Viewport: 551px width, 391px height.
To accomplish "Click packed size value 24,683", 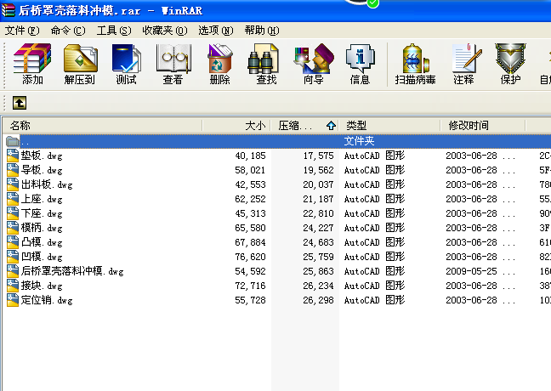I will 318,242.
